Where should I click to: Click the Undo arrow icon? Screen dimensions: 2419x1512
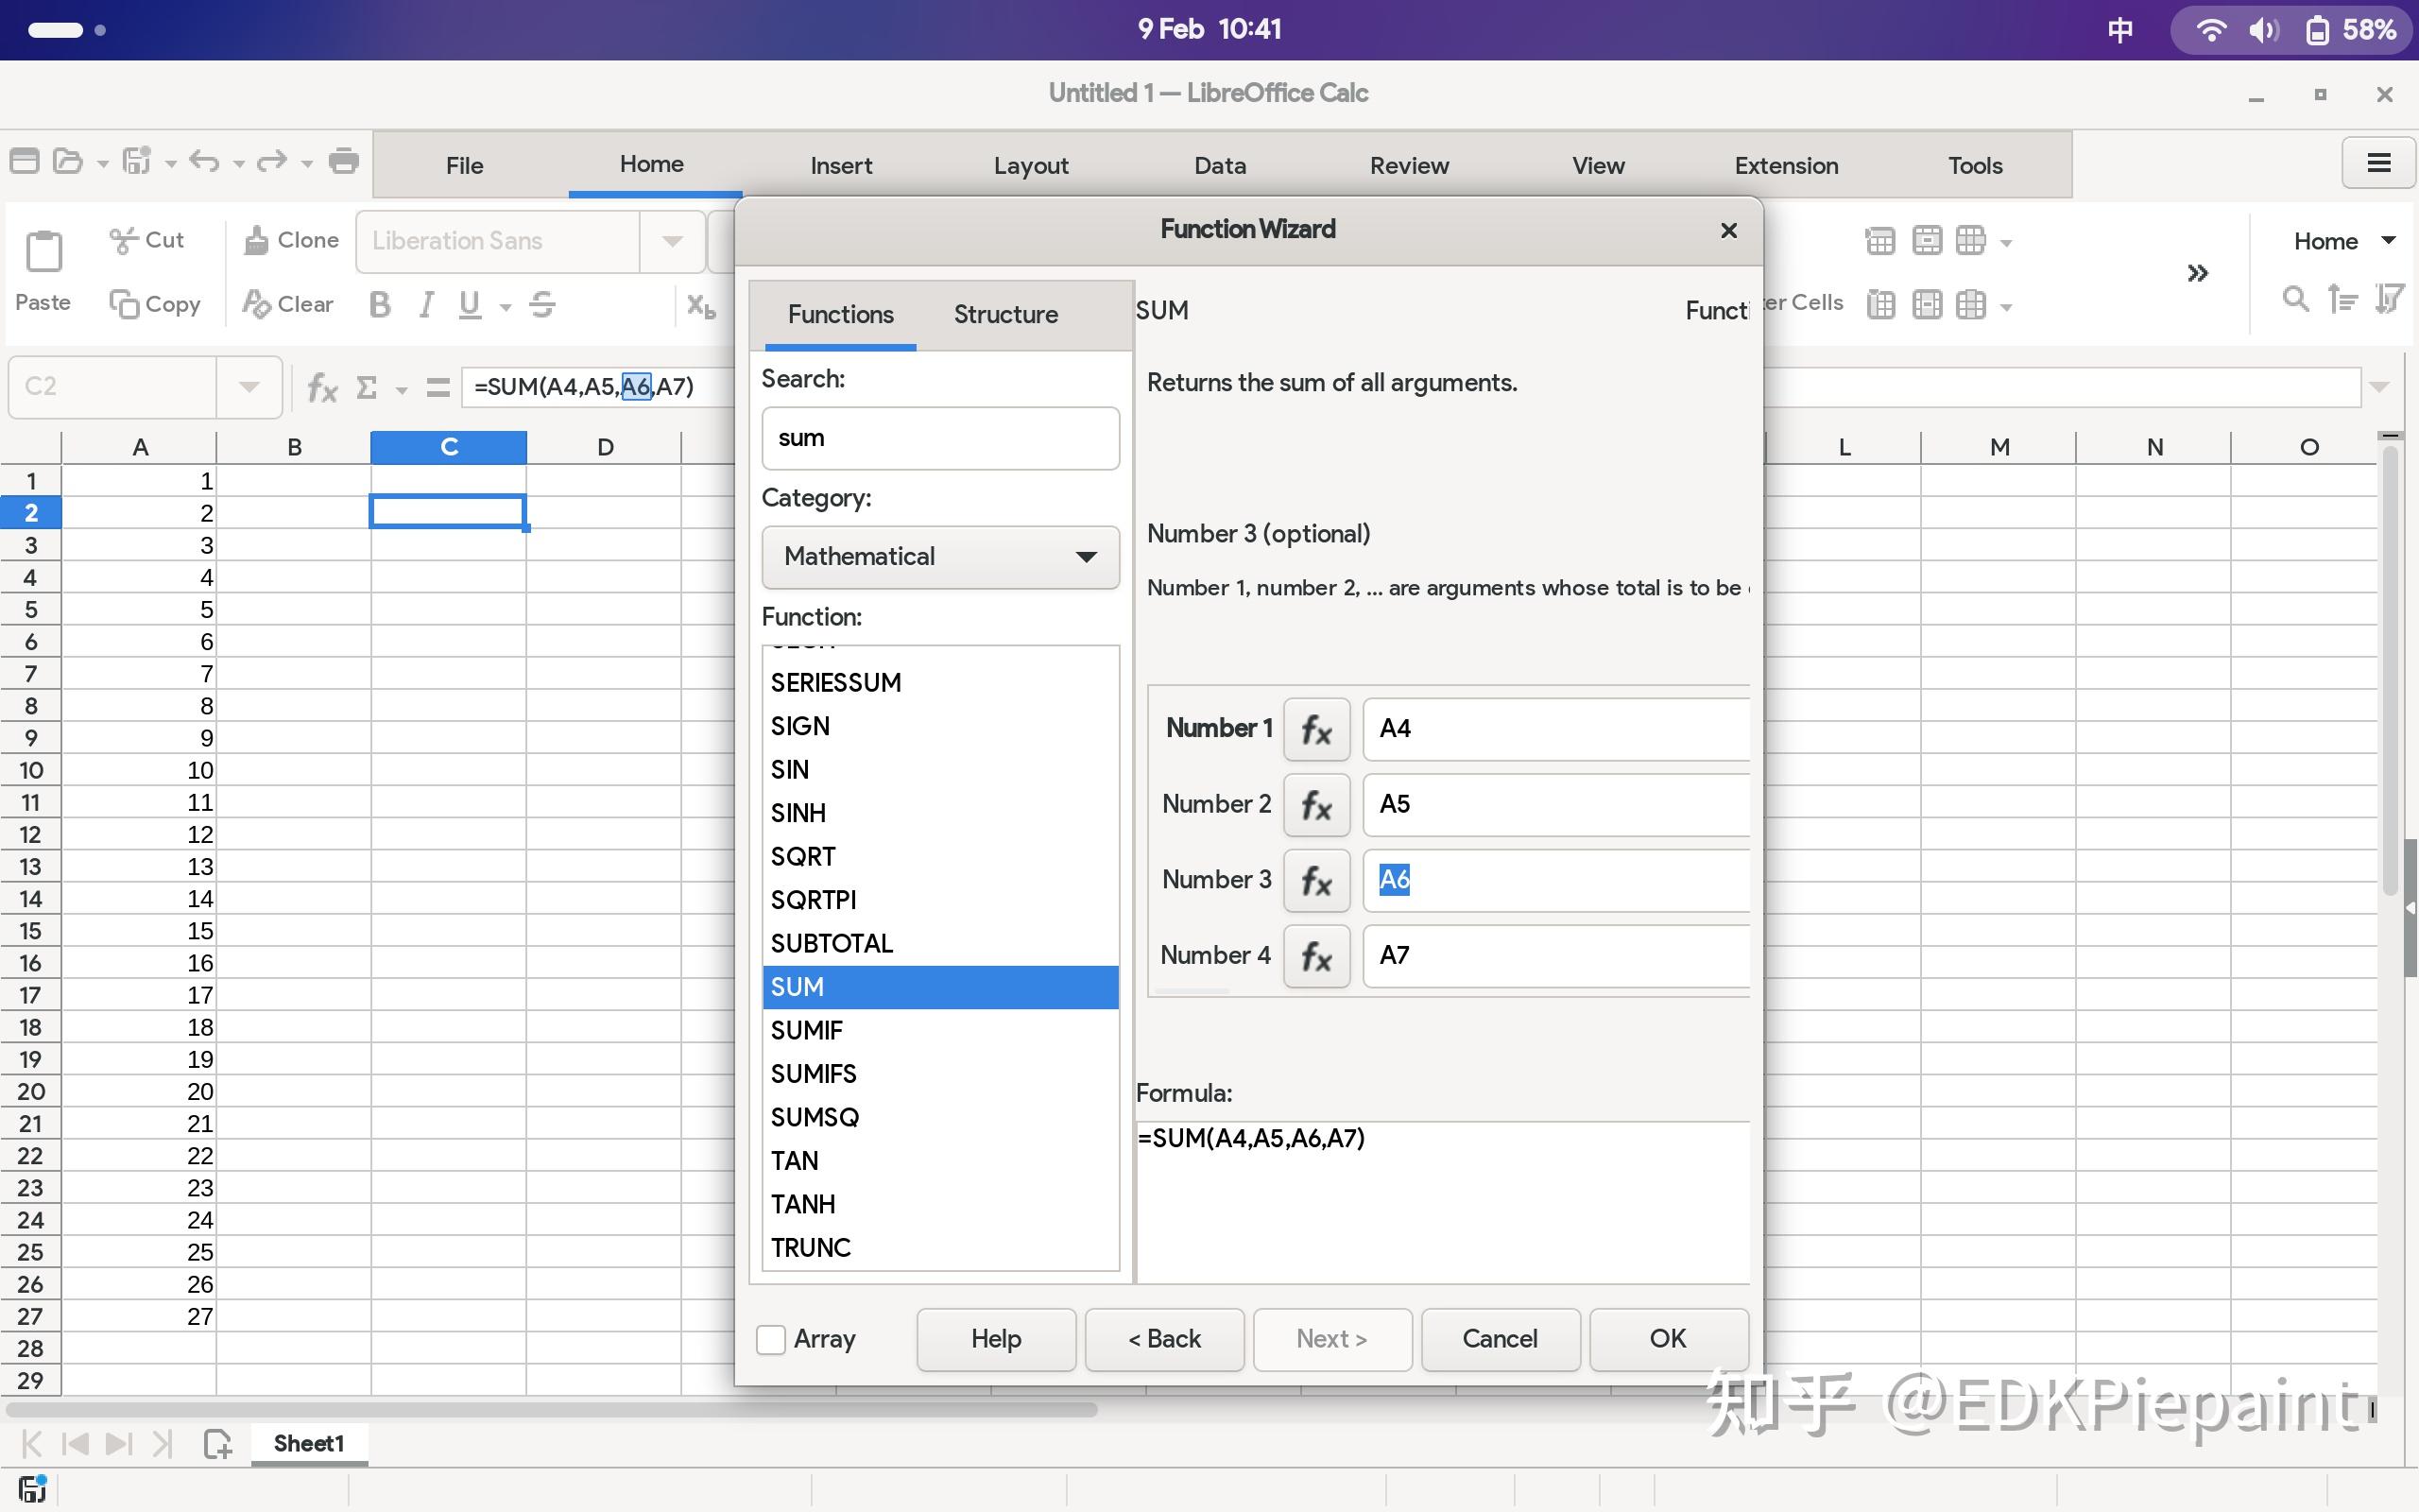pos(204,161)
